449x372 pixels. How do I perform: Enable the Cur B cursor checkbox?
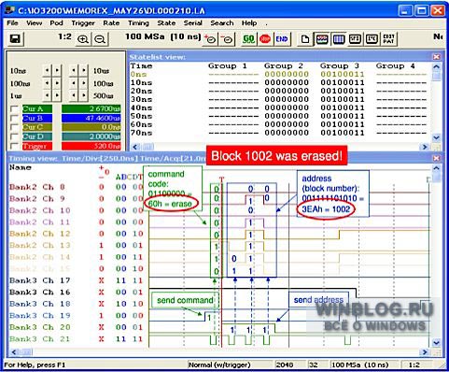(14, 119)
